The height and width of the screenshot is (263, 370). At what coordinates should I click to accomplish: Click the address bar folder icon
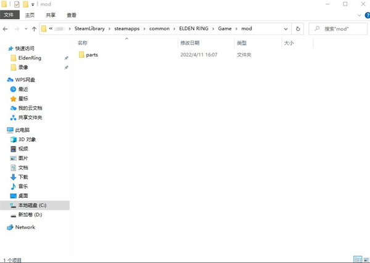[x=44, y=29]
